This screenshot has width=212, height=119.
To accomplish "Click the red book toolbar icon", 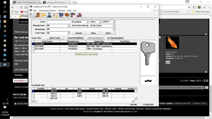I will click(67, 15).
